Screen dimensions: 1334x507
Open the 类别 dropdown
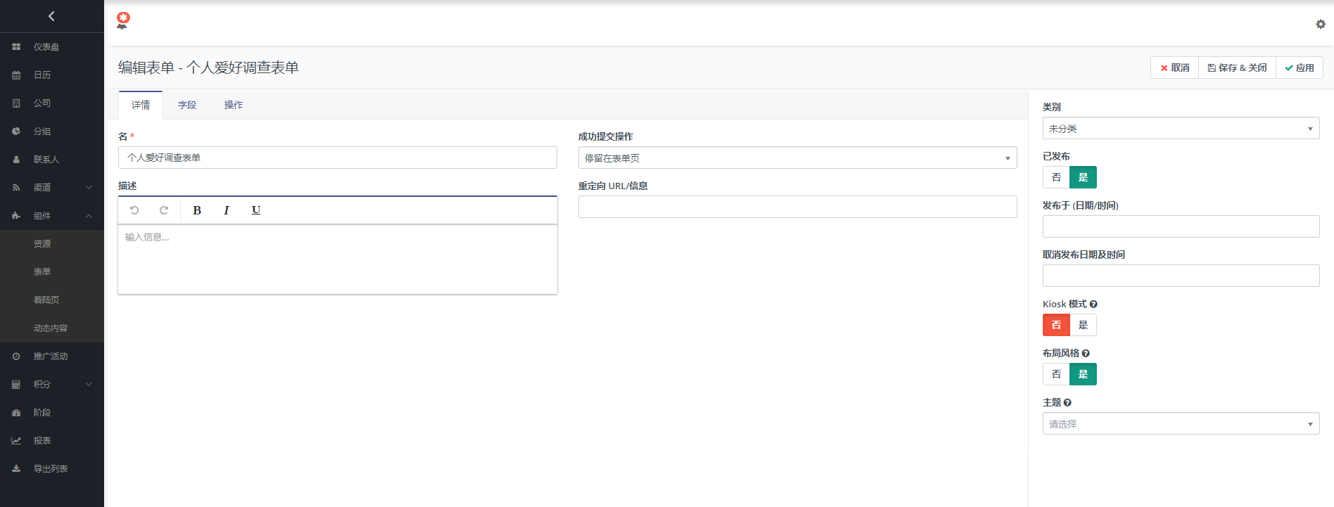click(1181, 129)
